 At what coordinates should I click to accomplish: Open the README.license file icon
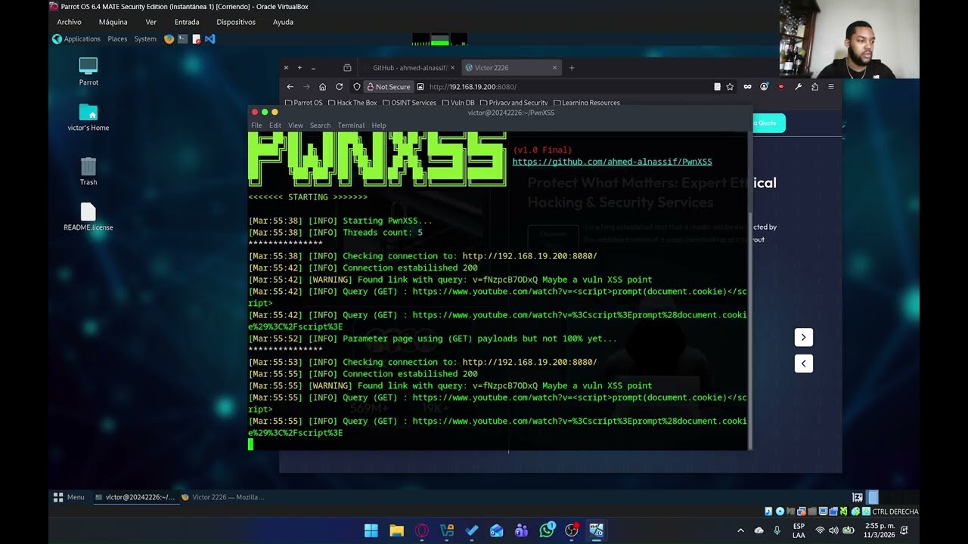(88, 217)
